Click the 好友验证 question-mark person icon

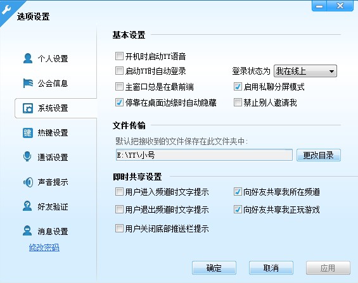point(27,206)
